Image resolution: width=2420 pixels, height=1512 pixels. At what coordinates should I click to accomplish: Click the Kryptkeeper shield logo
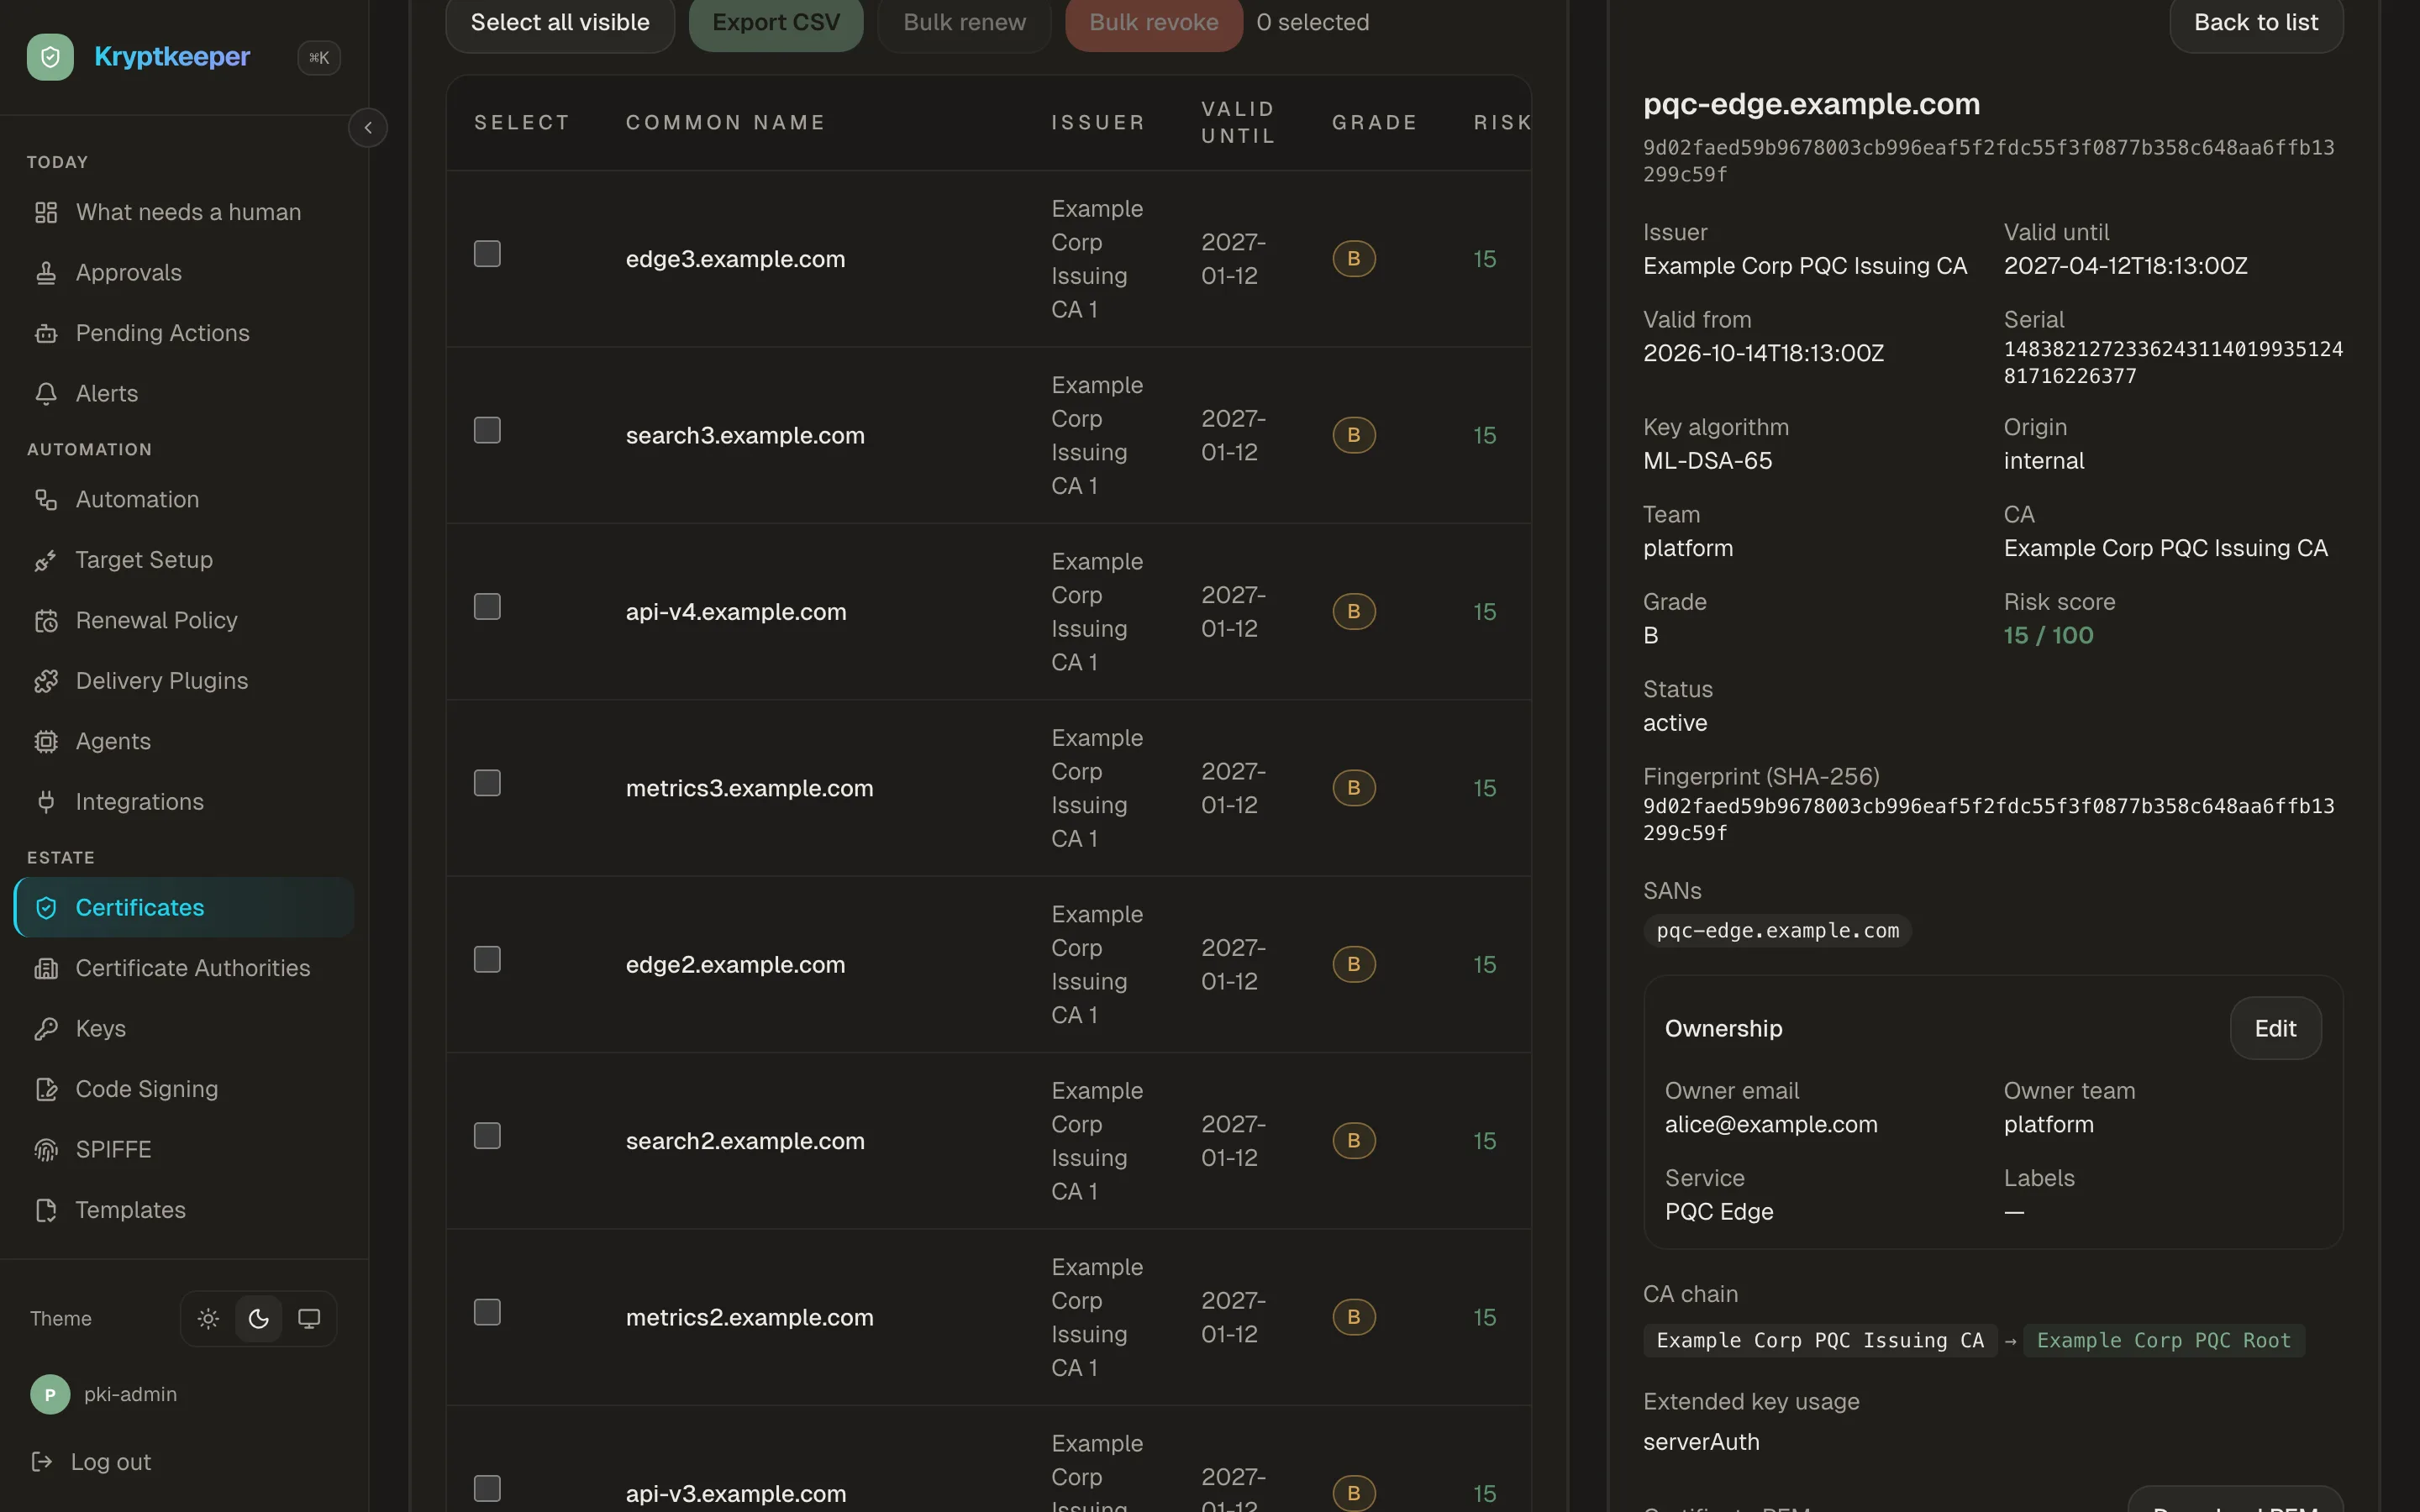point(50,57)
